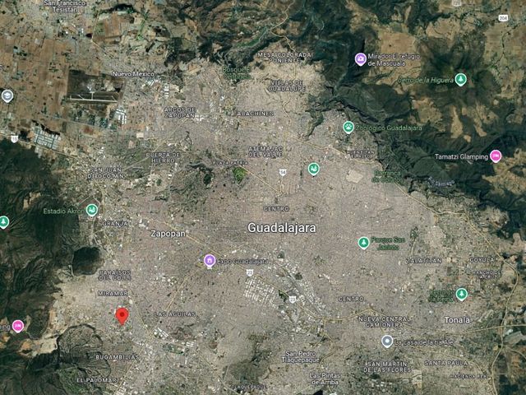Select the Tonalá city label
Screen dimensions: 526x395
457,320
